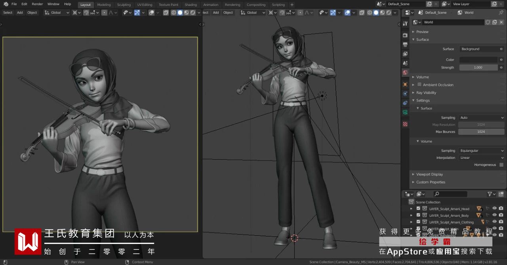Click Object in the right viewport header

point(228,12)
